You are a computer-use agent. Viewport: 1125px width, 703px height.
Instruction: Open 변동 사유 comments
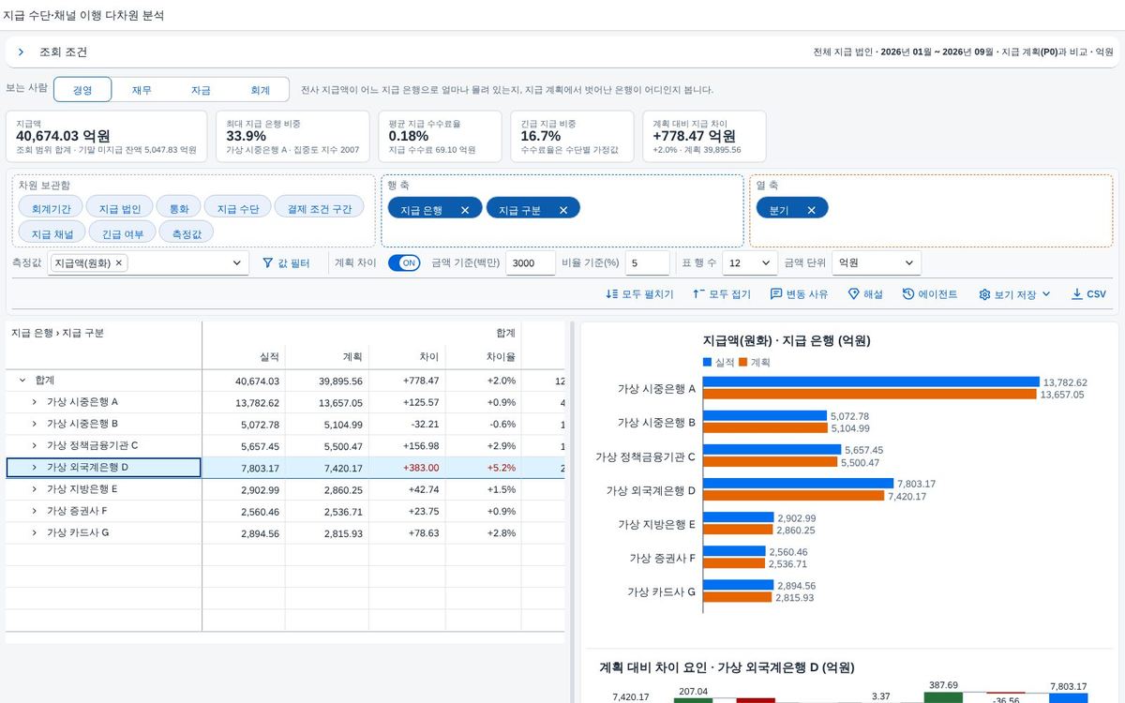click(x=799, y=294)
